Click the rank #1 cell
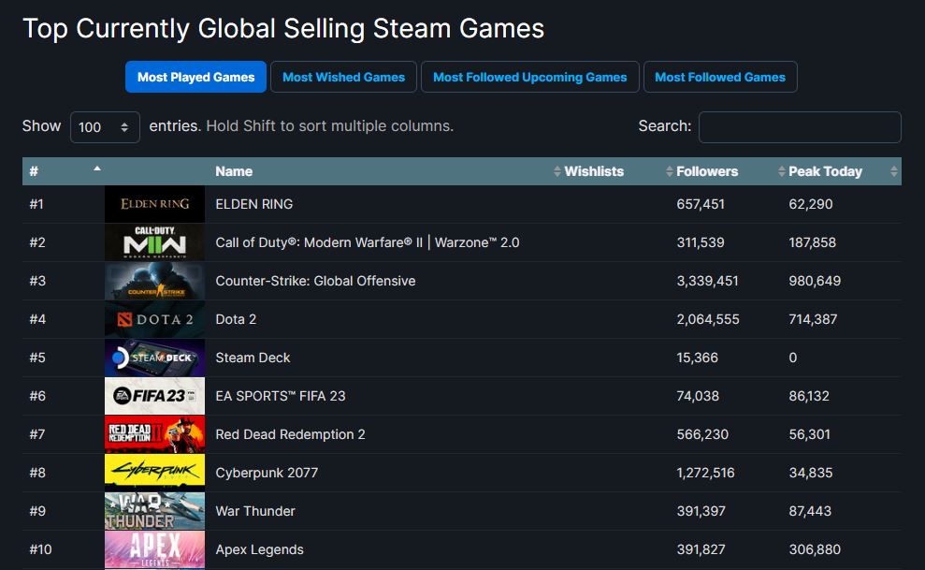This screenshot has width=925, height=570. 36,204
